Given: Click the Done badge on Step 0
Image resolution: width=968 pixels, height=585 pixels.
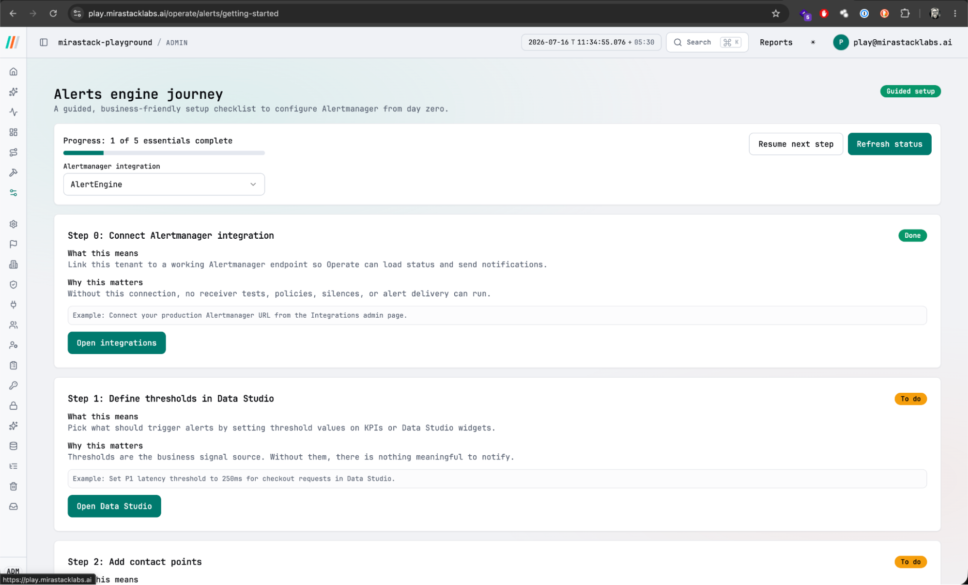Looking at the screenshot, I should pyautogui.click(x=912, y=236).
